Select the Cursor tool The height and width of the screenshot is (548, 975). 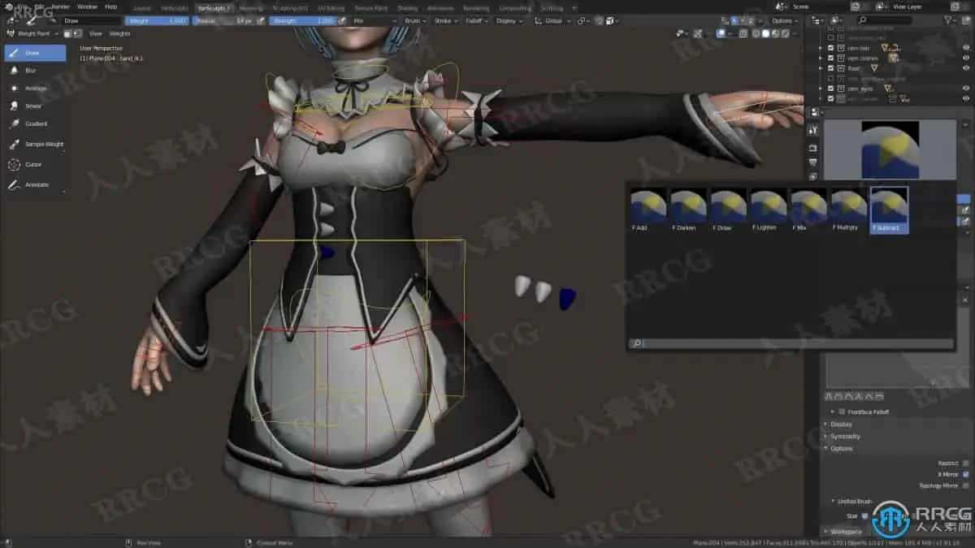(x=35, y=165)
